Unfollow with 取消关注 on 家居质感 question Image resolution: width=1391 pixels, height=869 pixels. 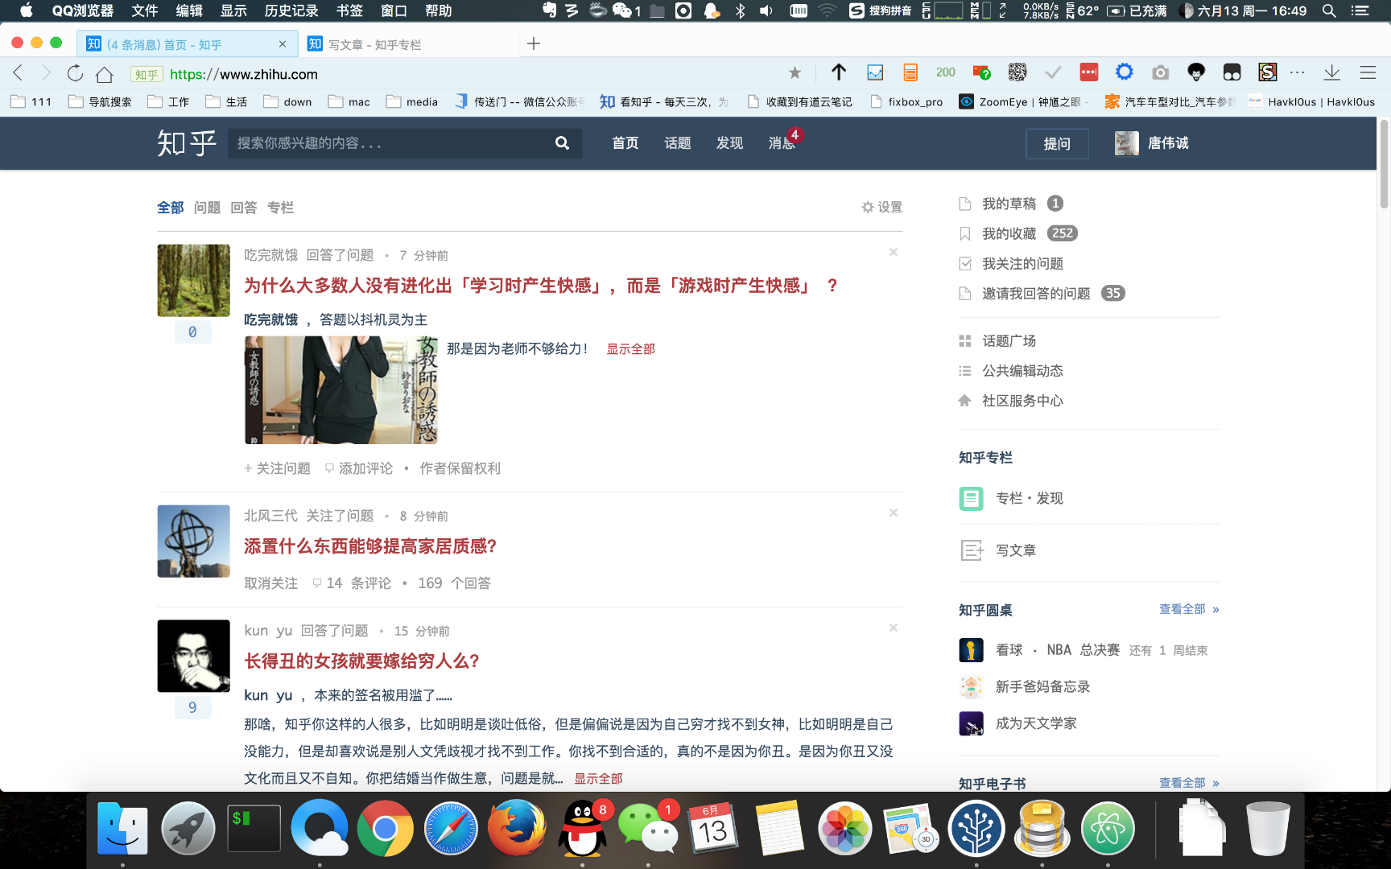271,583
